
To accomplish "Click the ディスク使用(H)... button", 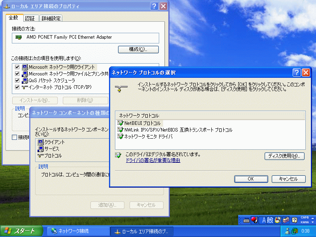I will click(x=284, y=156).
